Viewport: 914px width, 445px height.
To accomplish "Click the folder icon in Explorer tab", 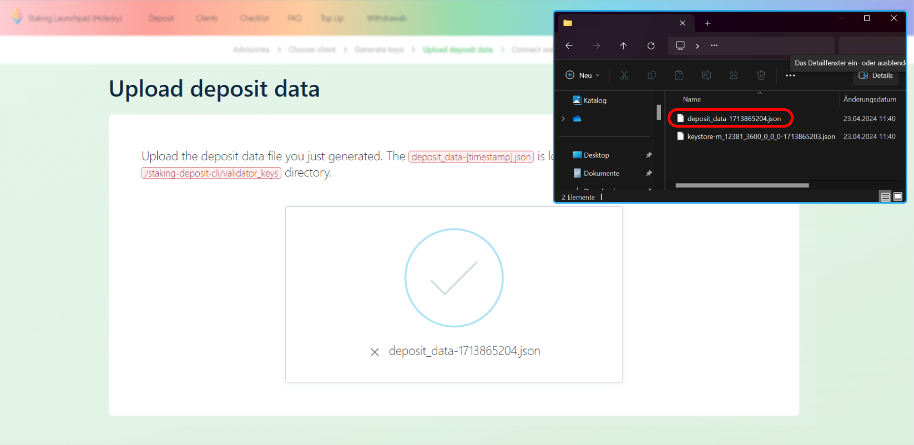I will [x=568, y=23].
